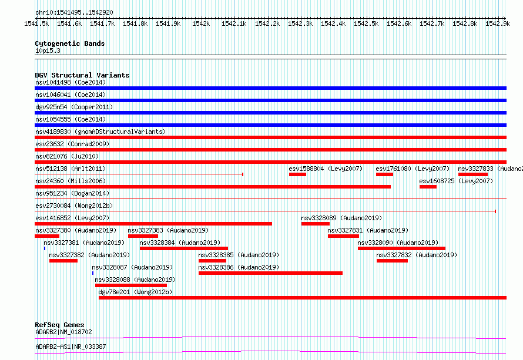Open nsv24360 (Mills2006) variant
Image resolution: width=523 pixels, height=360 pixels.
pos(71,181)
